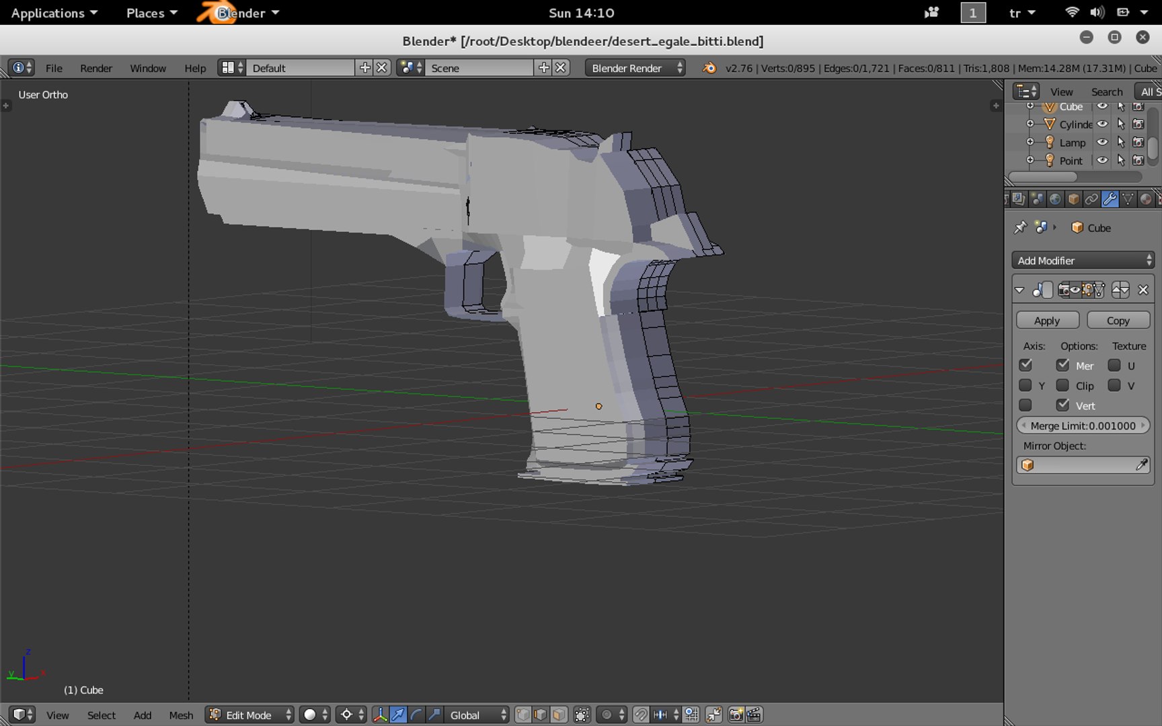Toggle the Vertex Groups option checkbox

pyautogui.click(x=1062, y=405)
